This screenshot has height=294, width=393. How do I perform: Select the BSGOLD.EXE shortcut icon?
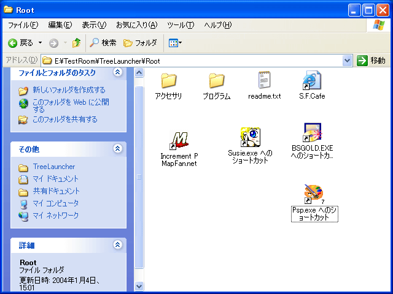[x=313, y=132]
